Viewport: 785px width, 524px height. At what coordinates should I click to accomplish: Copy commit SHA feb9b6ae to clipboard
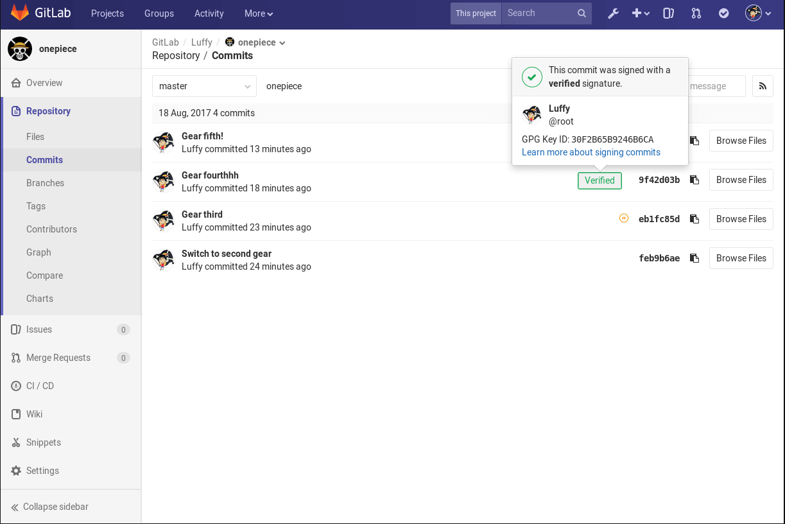click(x=694, y=258)
